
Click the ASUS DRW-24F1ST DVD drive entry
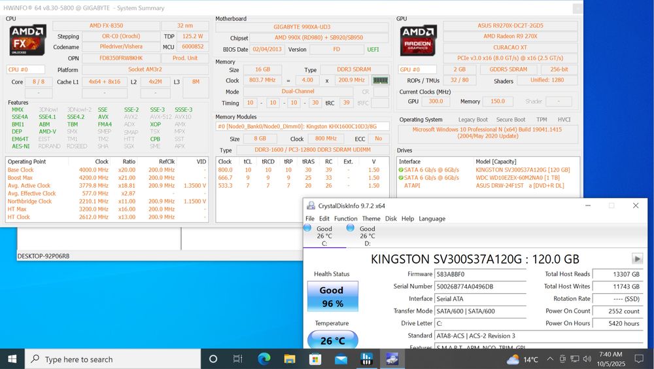coord(520,186)
